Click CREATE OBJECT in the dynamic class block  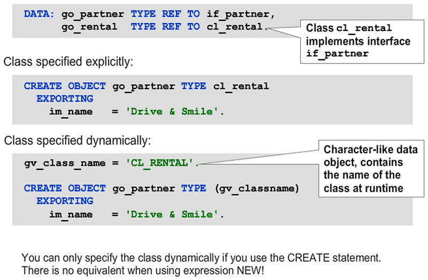tap(66, 189)
